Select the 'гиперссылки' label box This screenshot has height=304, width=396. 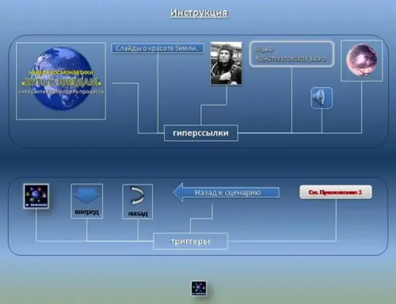(201, 134)
